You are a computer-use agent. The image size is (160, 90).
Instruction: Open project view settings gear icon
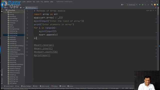21,7
